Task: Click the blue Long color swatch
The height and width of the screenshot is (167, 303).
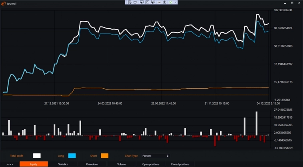Action: pos(72,156)
